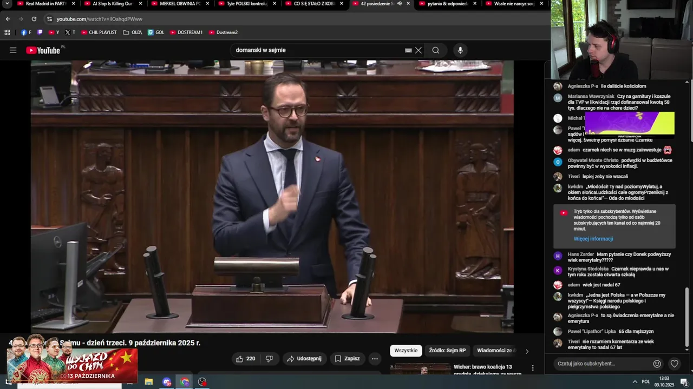Switch to the 'AI Slop Is Killing Our' tab
This screenshot has width=693, height=389.
coord(112,4)
